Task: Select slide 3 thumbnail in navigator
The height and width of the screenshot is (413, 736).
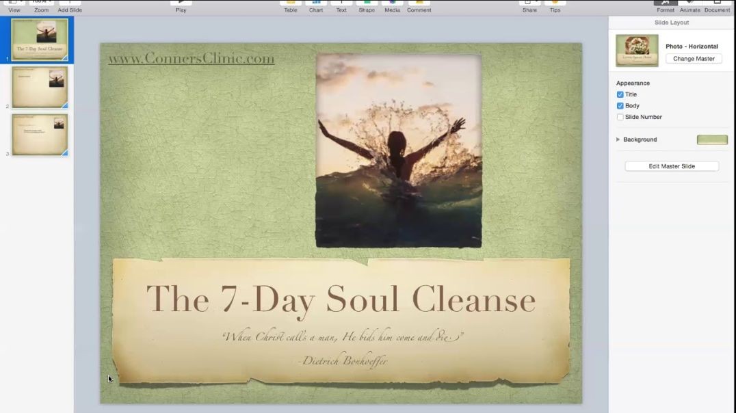Action: click(x=40, y=135)
